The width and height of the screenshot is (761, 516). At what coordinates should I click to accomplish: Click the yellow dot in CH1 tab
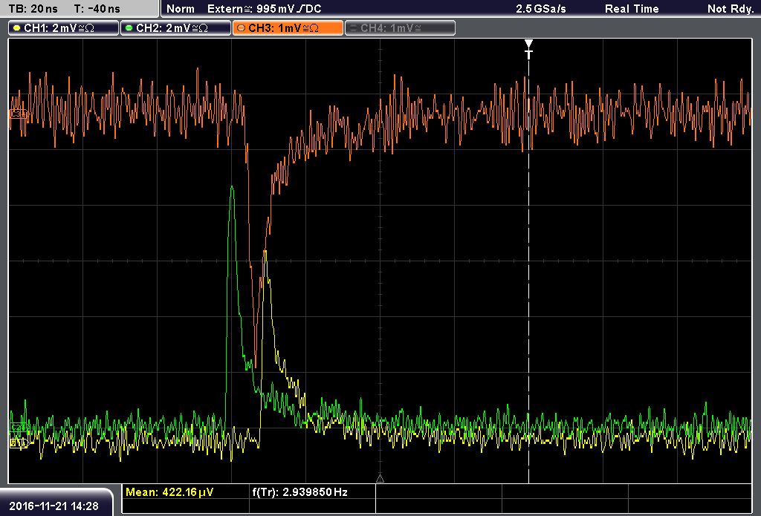pos(17,28)
